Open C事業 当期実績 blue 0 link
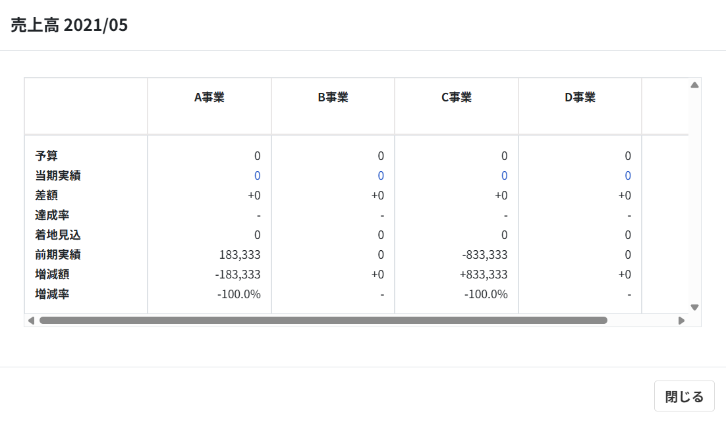This screenshot has height=422, width=726. (504, 176)
